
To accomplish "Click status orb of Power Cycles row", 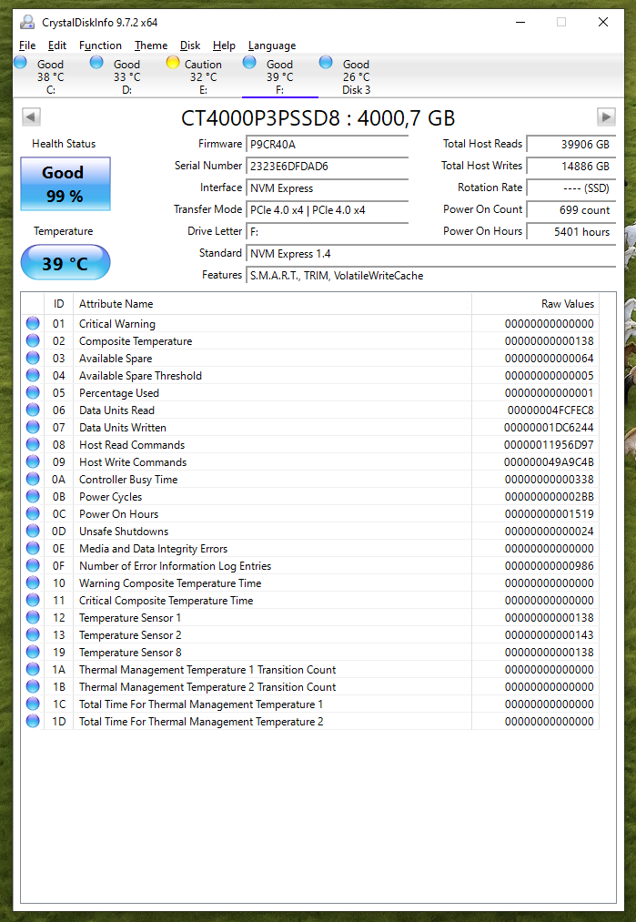I will pos(33,496).
